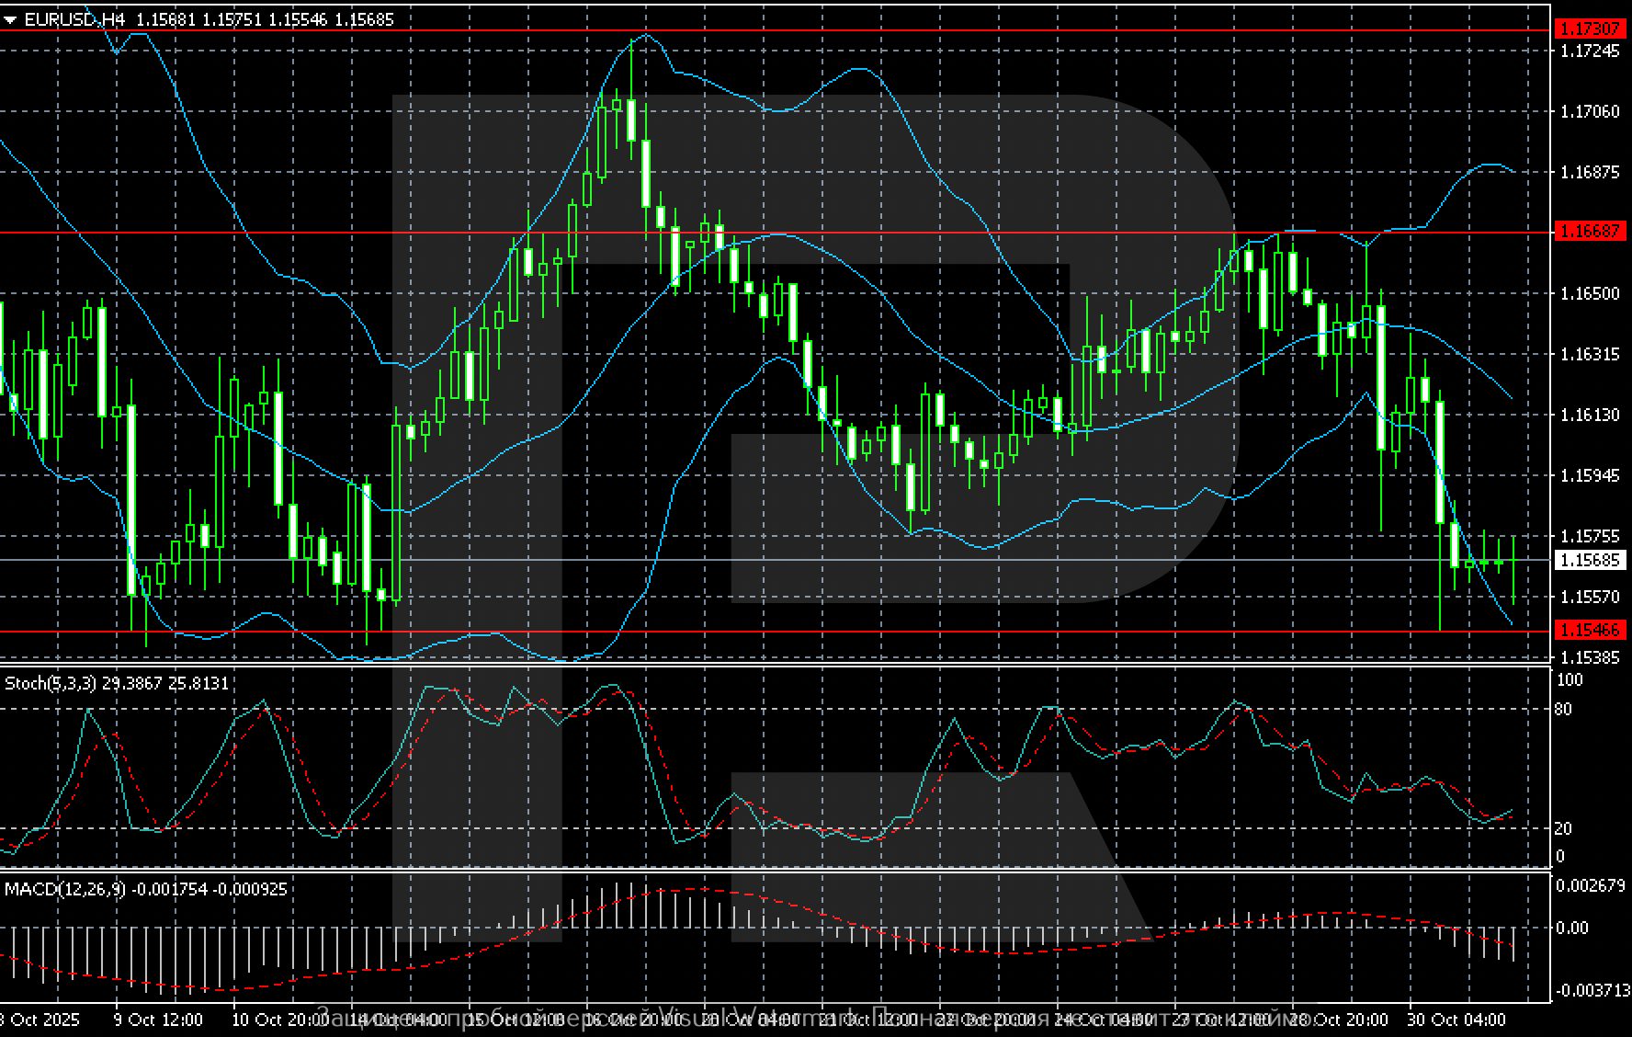The height and width of the screenshot is (1037, 1632).
Task: Click the EURUSD,H4 chart title label
Action: 69,17
